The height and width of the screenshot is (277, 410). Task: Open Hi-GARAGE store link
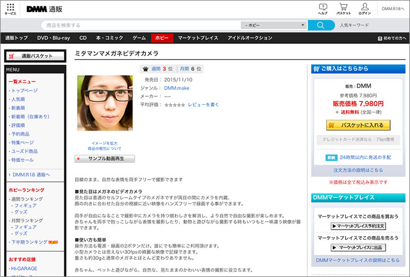click(x=24, y=268)
